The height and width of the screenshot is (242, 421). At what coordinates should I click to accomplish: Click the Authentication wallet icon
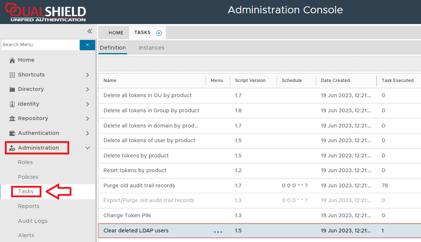(12, 133)
